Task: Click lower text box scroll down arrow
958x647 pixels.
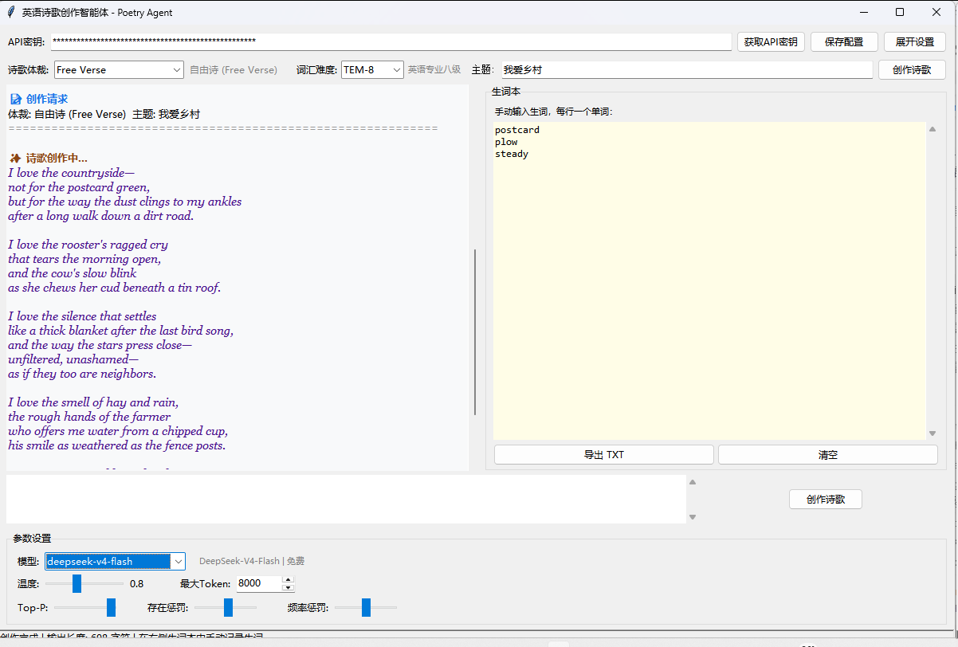Action: (x=693, y=517)
